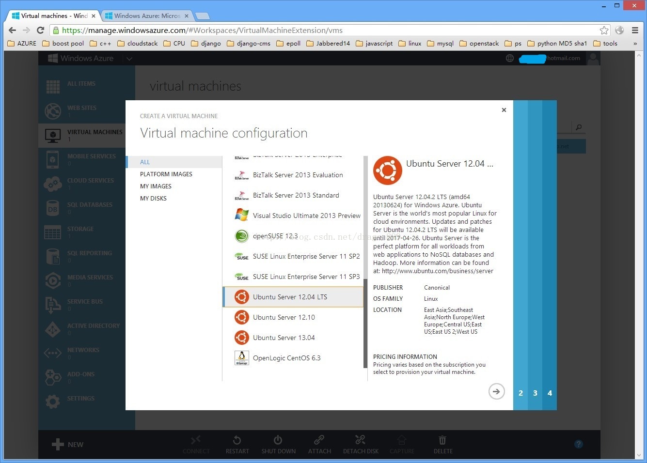Screen dimensions: 647x463
Task: Click the Visual Studio Ultimate 2013 Preview icon
Action: tap(241, 215)
